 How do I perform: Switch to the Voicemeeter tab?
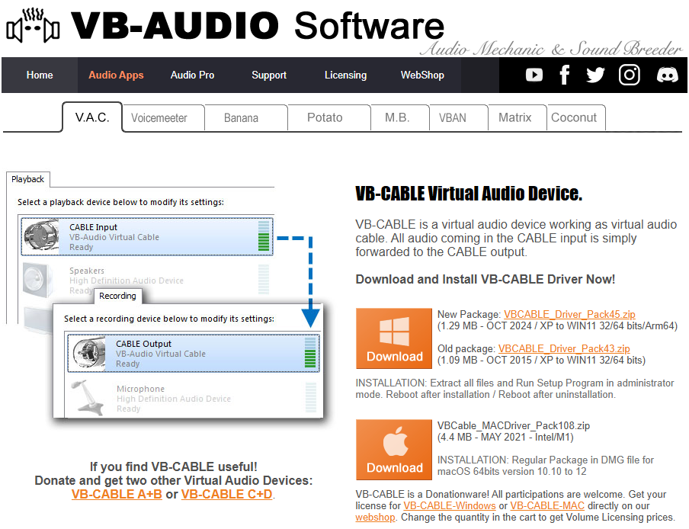[163, 117]
